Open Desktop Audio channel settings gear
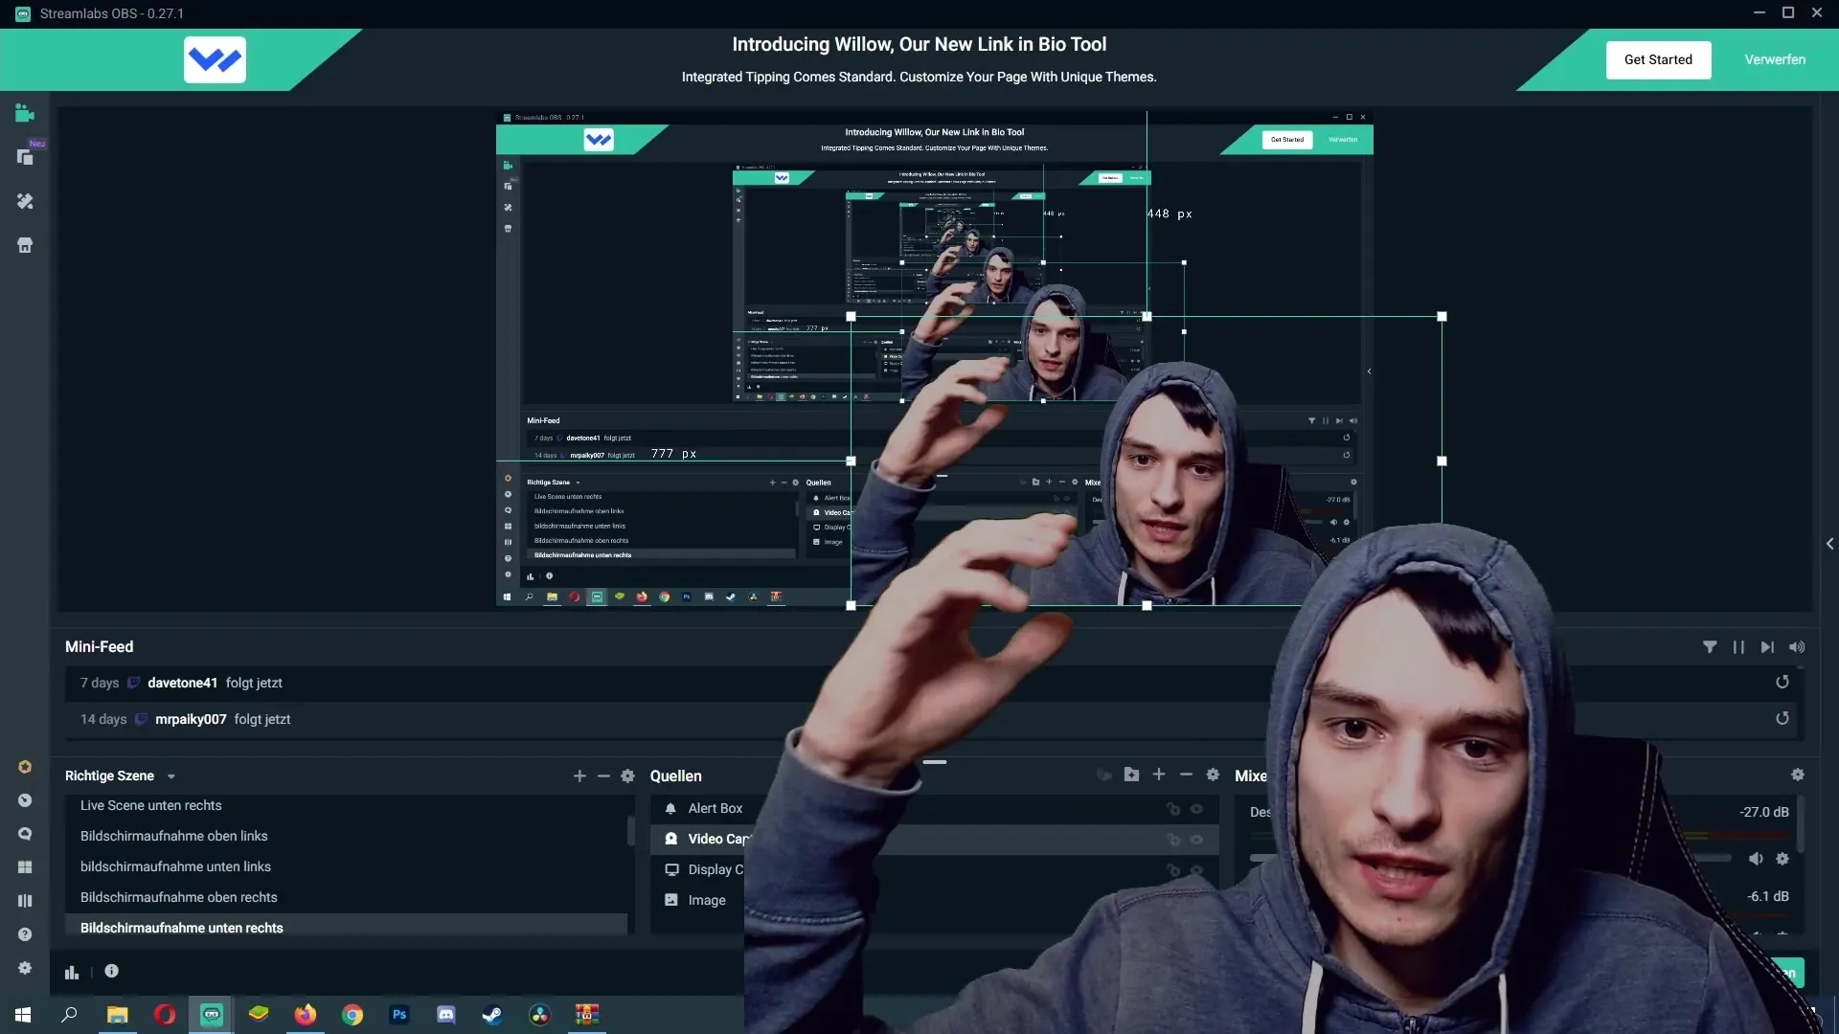 (x=1782, y=859)
